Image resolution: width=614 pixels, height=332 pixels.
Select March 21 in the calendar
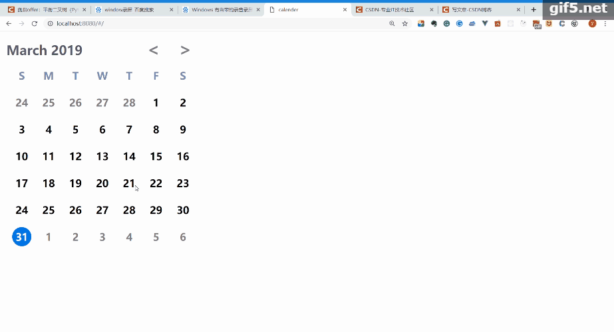pyautogui.click(x=129, y=183)
